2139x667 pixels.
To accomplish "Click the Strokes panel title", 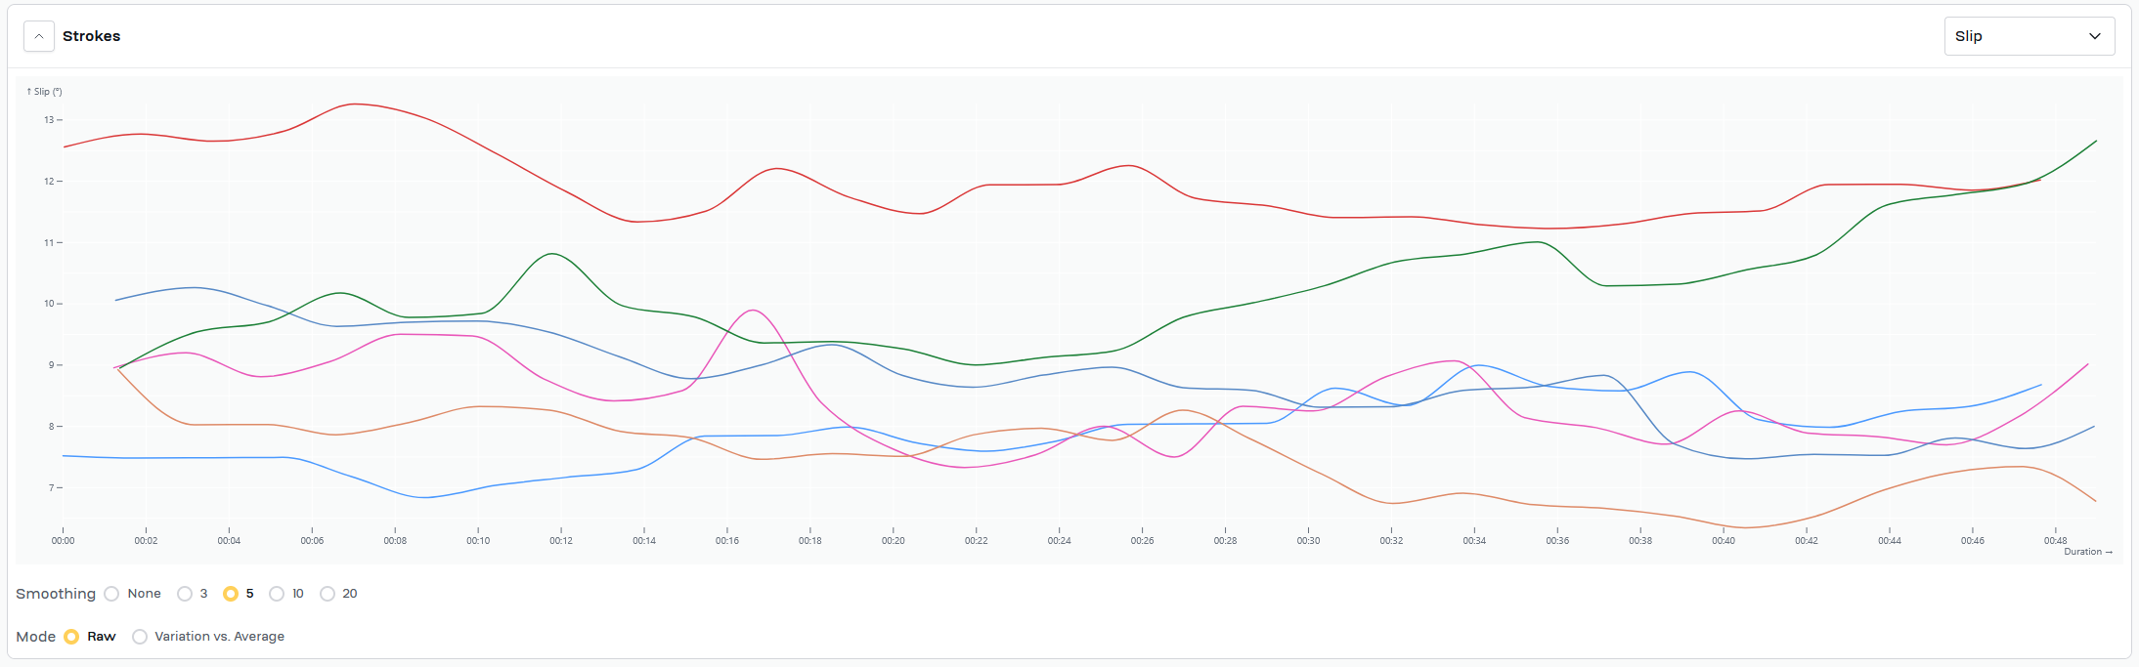I will (91, 36).
